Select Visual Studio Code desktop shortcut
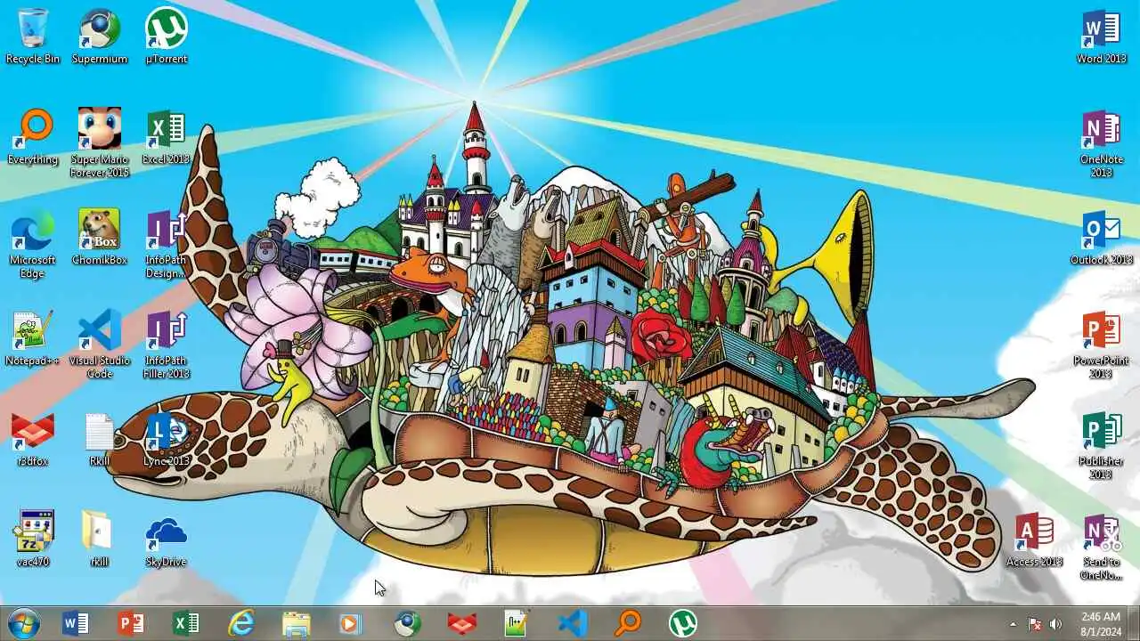This screenshot has height=641, width=1140. [x=100, y=344]
